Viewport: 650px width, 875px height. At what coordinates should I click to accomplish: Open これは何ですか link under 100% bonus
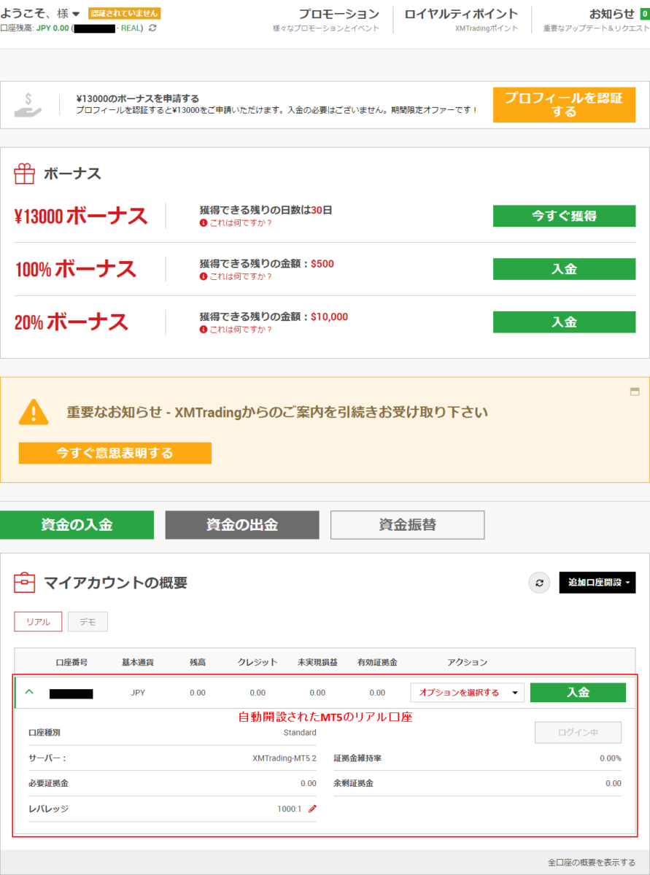point(241,276)
